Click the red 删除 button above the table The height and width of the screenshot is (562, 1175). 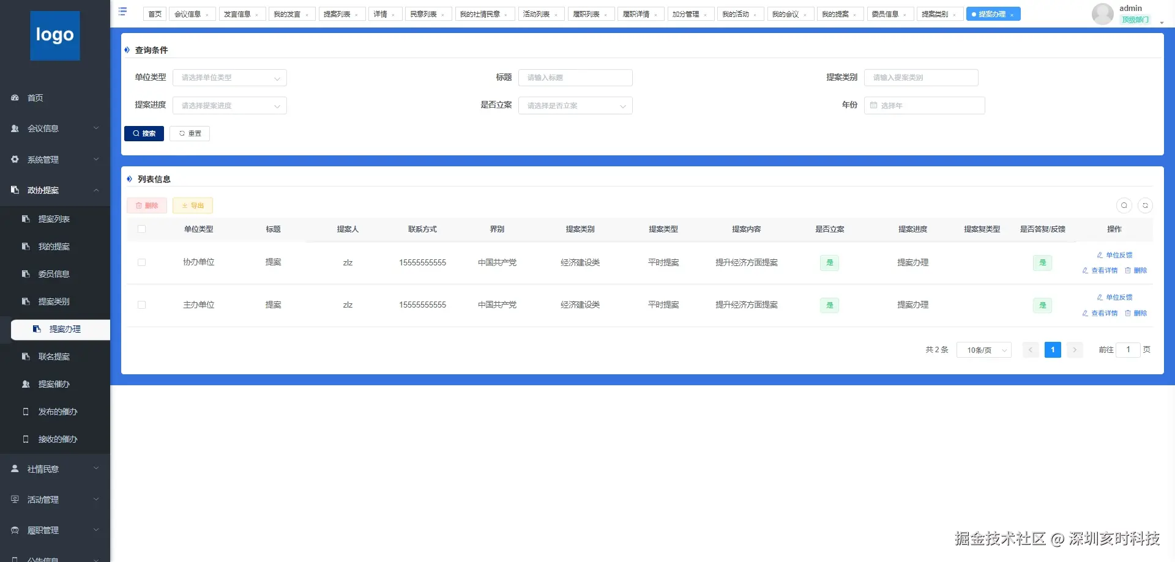(147, 205)
